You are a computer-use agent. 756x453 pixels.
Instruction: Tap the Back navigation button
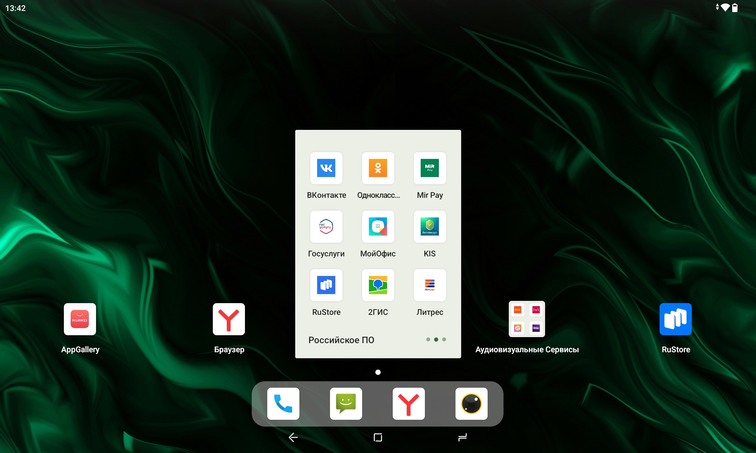point(293,438)
